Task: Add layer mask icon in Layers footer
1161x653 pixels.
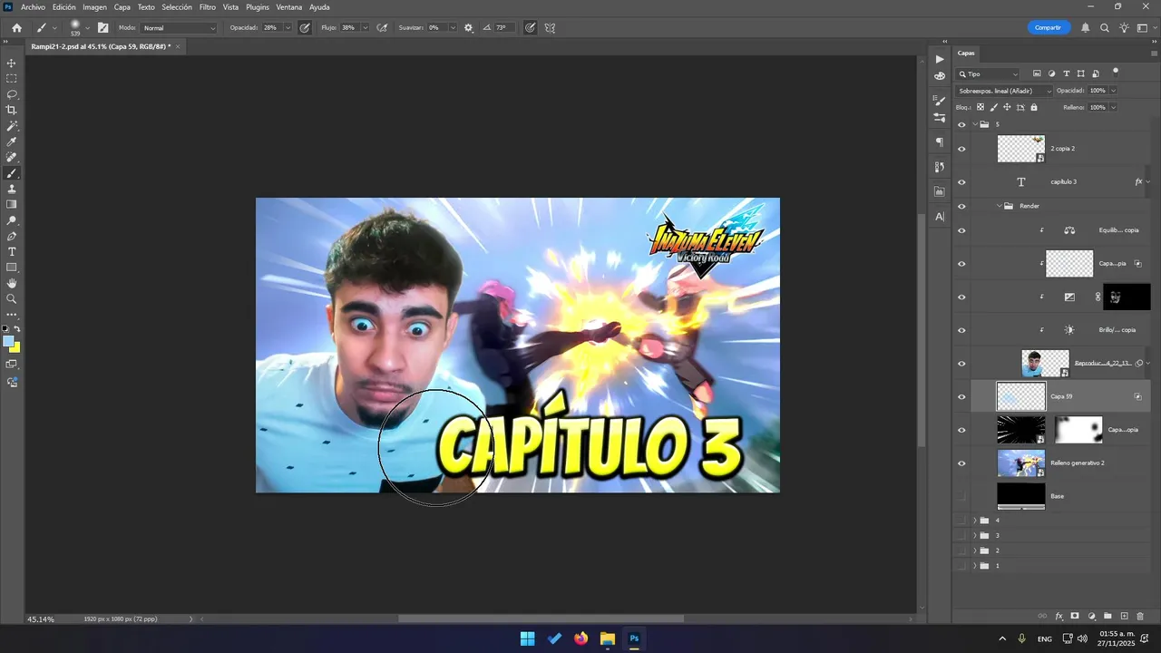Action: click(x=1075, y=617)
